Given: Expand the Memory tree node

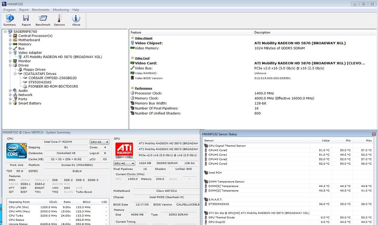Looking at the screenshot, I should 10,44.
